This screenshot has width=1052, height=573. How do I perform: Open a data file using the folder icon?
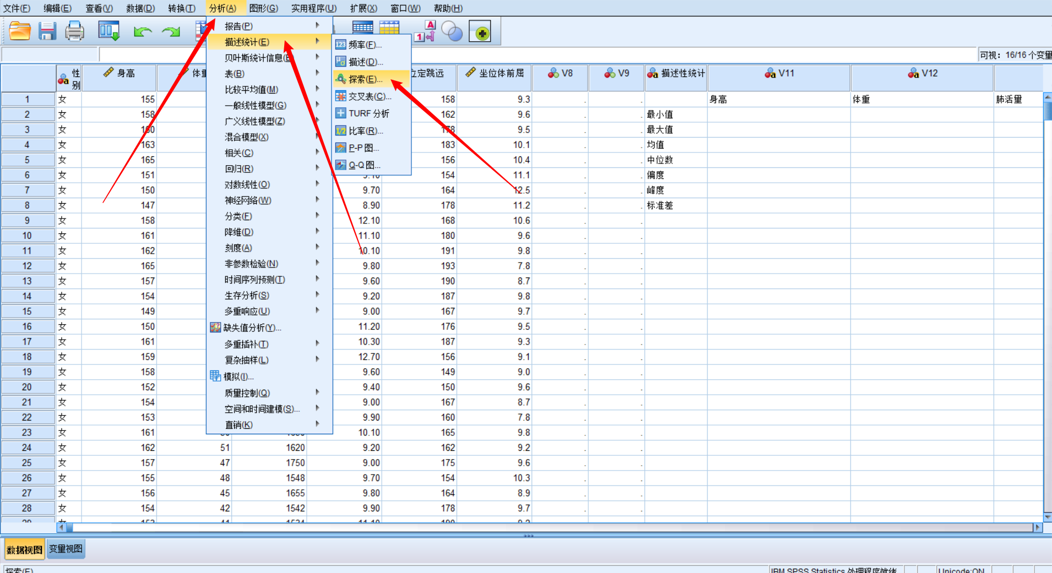coord(20,31)
